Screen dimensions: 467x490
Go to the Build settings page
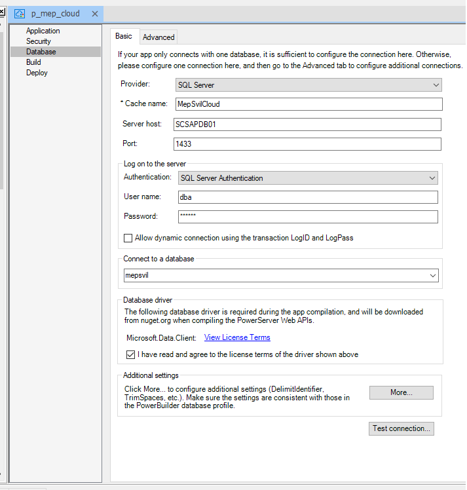tap(33, 62)
